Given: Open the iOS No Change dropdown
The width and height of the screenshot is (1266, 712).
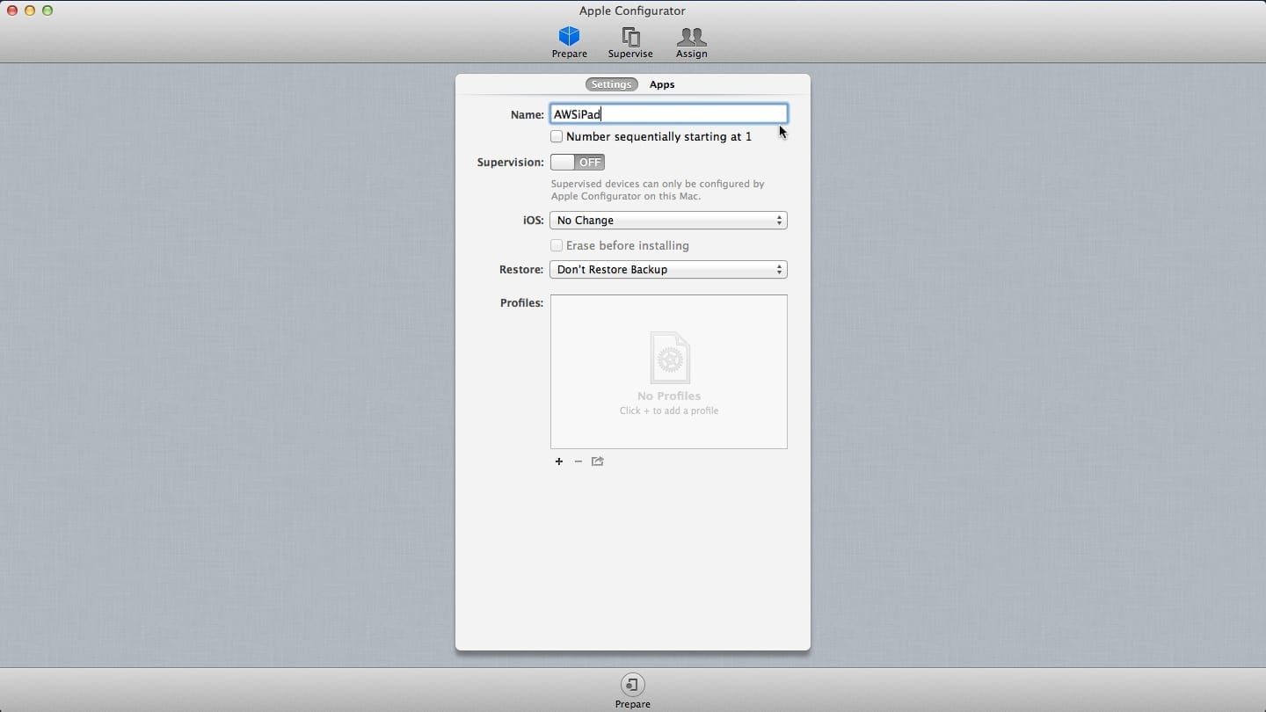Looking at the screenshot, I should tap(668, 221).
